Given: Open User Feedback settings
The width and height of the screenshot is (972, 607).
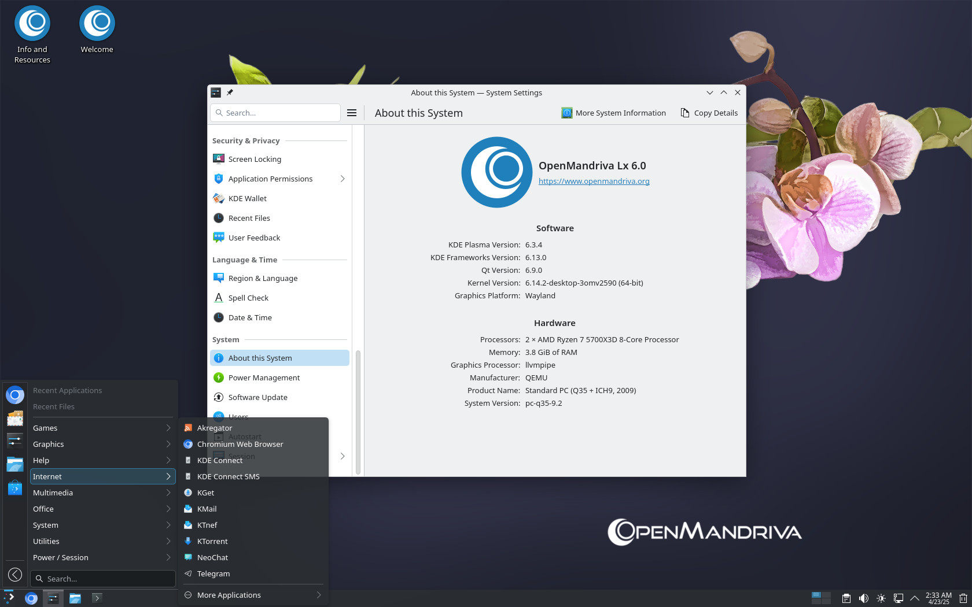Looking at the screenshot, I should [x=279, y=238].
